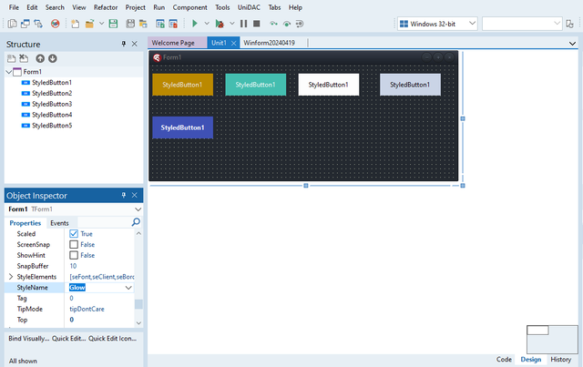The height and width of the screenshot is (367, 583).
Task: Collapse the Form1 node in Structure tree
Action: (8, 72)
